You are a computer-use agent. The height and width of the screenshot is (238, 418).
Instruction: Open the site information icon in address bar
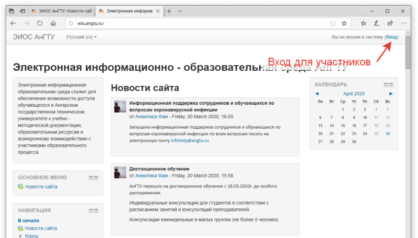[x=71, y=23]
